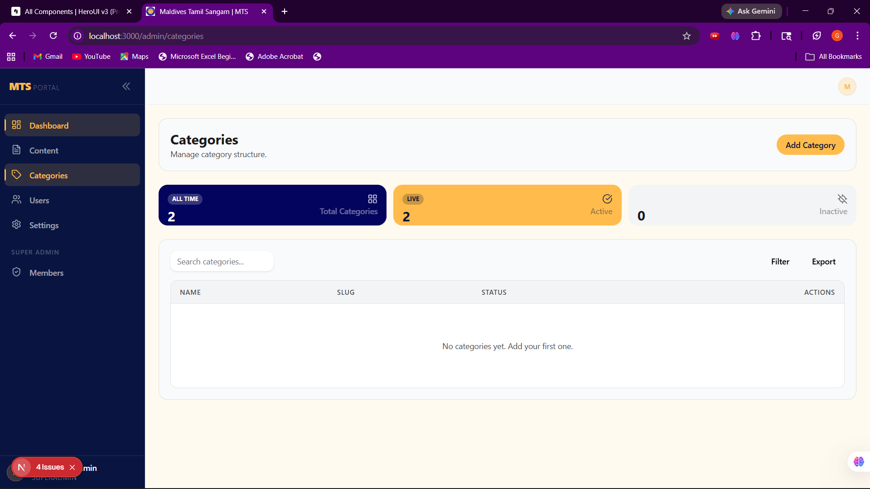Click the Total Categories grid icon
870x489 pixels.
tap(372, 199)
